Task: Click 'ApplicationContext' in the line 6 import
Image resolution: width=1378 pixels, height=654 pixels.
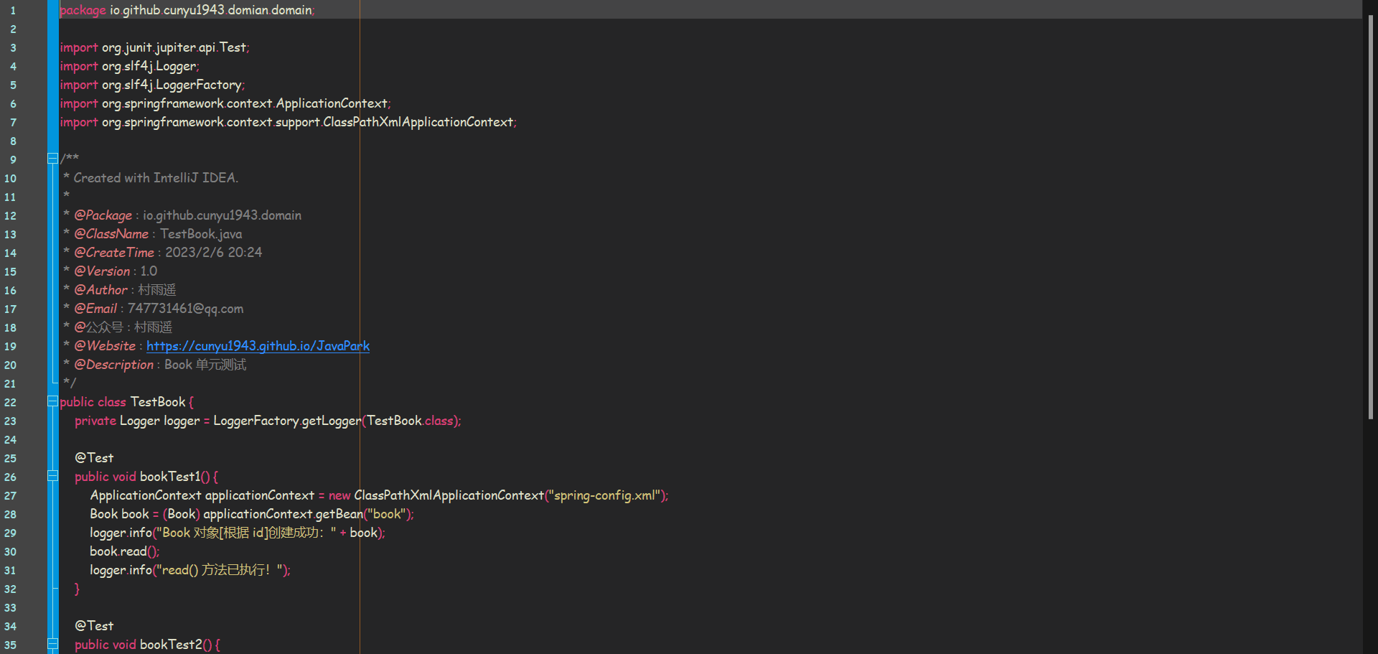Action: [x=332, y=103]
